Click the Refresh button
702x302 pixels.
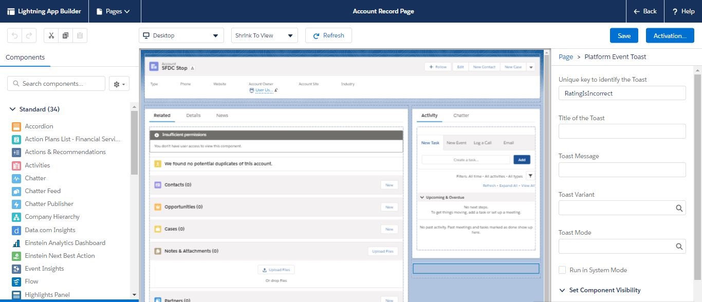[x=328, y=35]
